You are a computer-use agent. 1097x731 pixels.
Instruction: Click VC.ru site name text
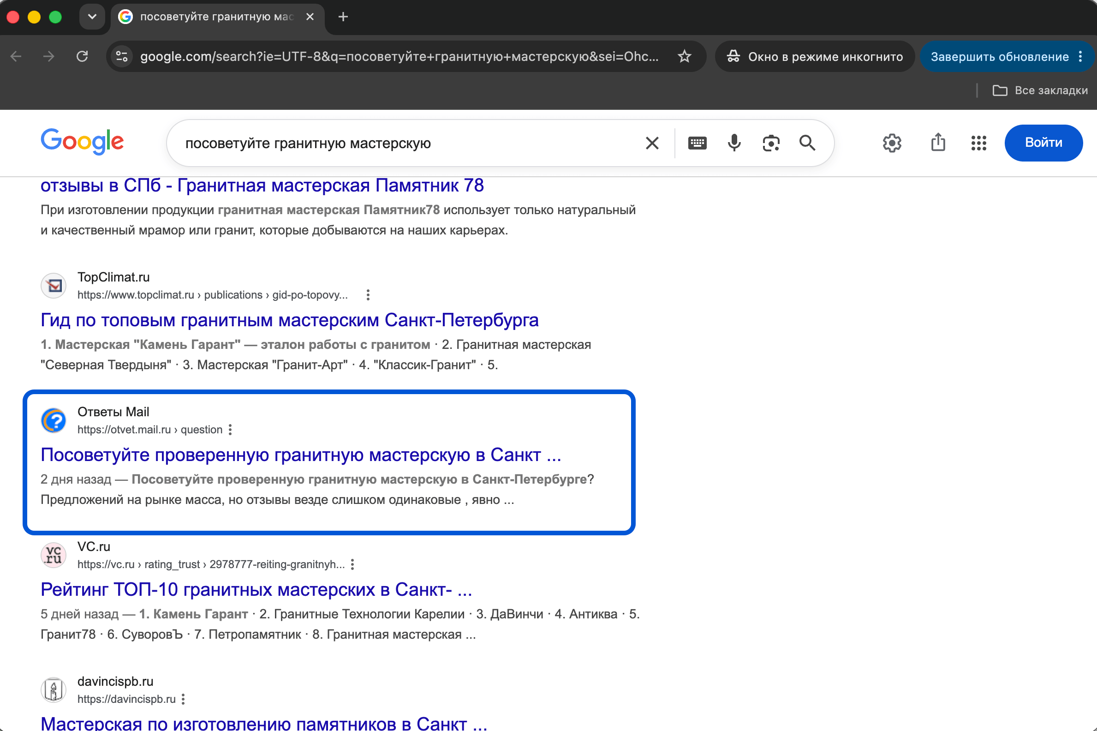(94, 546)
